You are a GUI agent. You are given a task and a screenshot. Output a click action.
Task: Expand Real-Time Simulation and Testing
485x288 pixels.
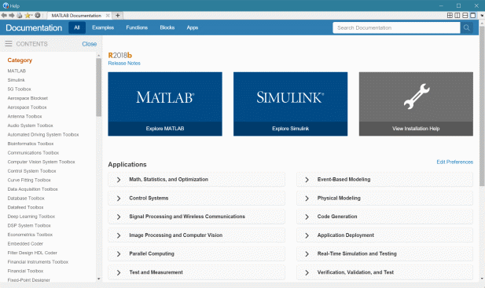(x=385, y=253)
